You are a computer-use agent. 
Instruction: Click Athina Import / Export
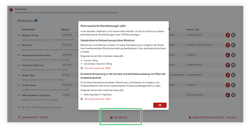[33, 118]
